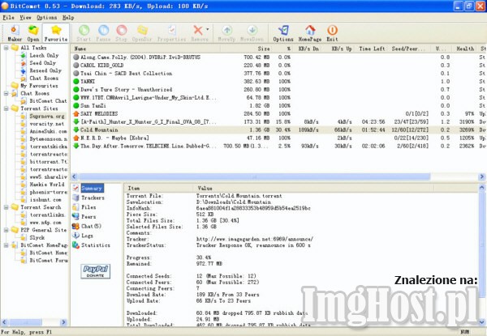
Task: Click the Stop toolbar icon
Action: tap(122, 33)
